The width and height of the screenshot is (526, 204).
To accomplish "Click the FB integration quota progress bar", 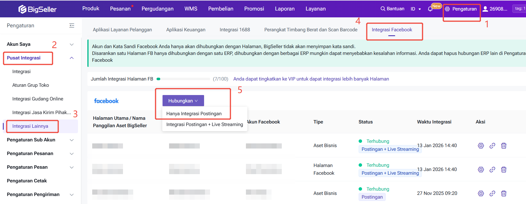I will click(183, 79).
